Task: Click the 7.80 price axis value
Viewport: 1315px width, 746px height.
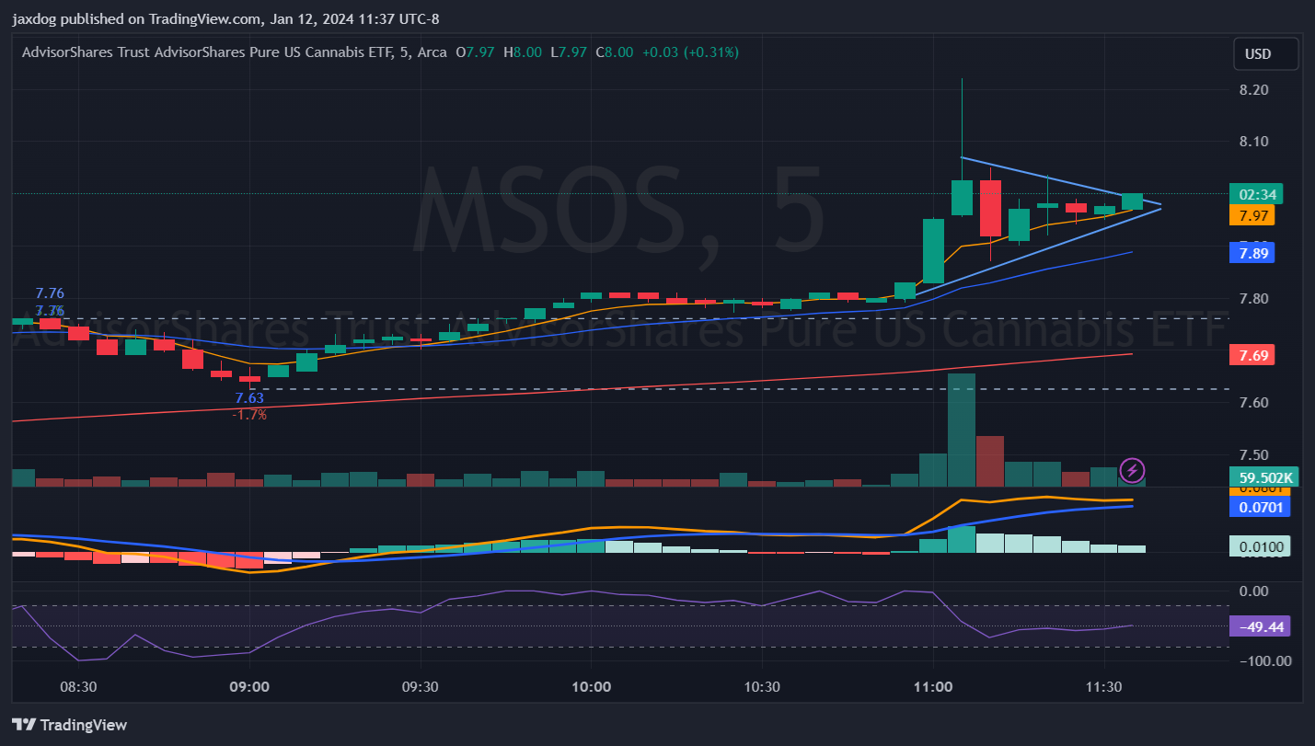Action: (x=1255, y=299)
